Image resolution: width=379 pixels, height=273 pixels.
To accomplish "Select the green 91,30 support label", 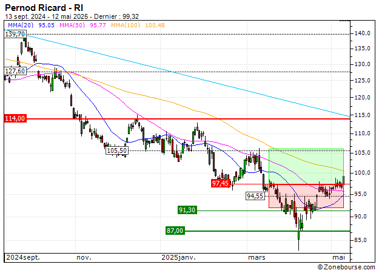I will point(187,210).
